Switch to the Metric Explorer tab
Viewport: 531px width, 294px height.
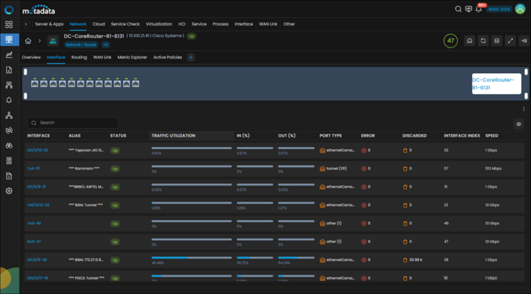click(x=132, y=57)
